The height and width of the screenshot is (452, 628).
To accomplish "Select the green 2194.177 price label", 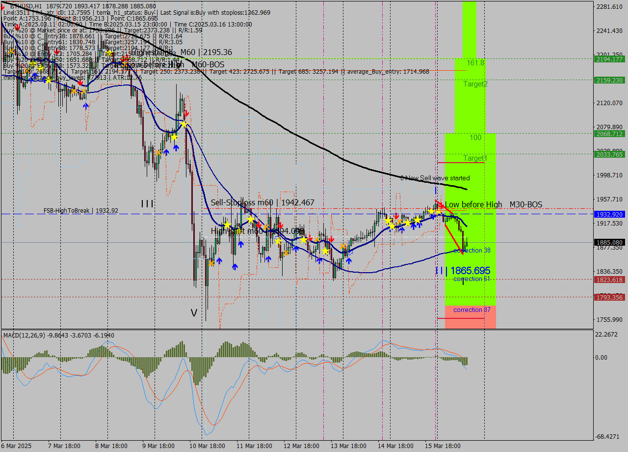I will tap(609, 59).
